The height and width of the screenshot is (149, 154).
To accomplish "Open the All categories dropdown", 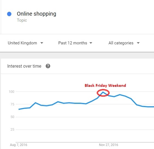I will pyautogui.click(x=124, y=43).
